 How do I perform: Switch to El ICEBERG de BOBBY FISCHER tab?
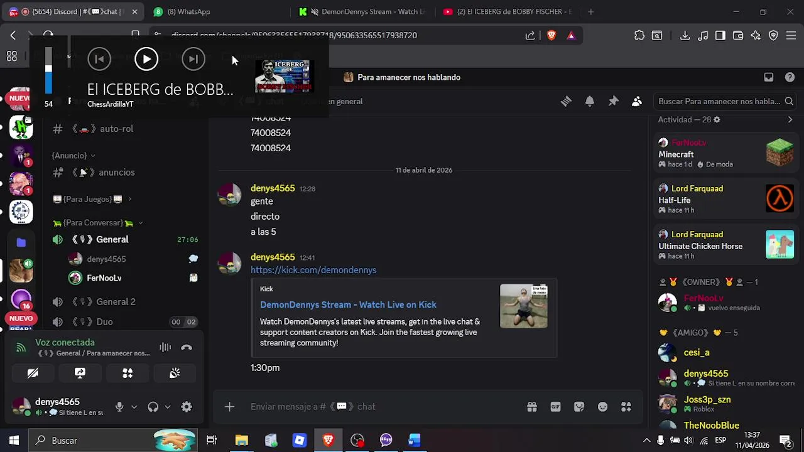pos(508,11)
